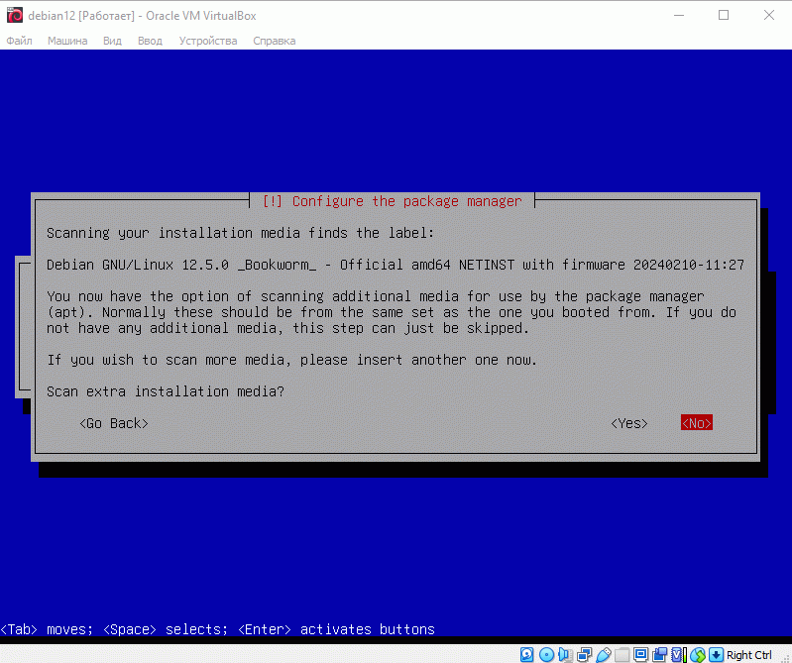The height and width of the screenshot is (663, 792).
Task: Click the Right Ctrl host key label
Action: (748, 655)
